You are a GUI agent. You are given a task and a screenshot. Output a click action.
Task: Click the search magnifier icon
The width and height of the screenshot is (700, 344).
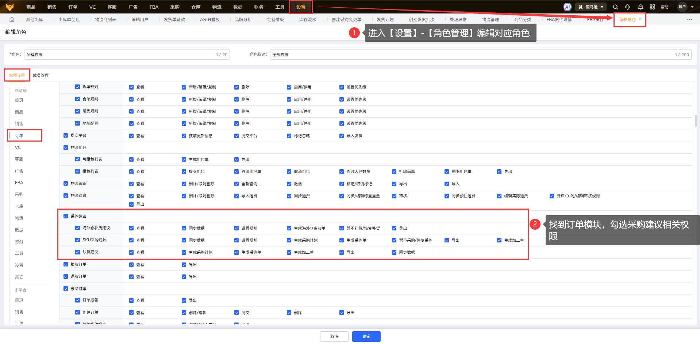tap(615, 7)
